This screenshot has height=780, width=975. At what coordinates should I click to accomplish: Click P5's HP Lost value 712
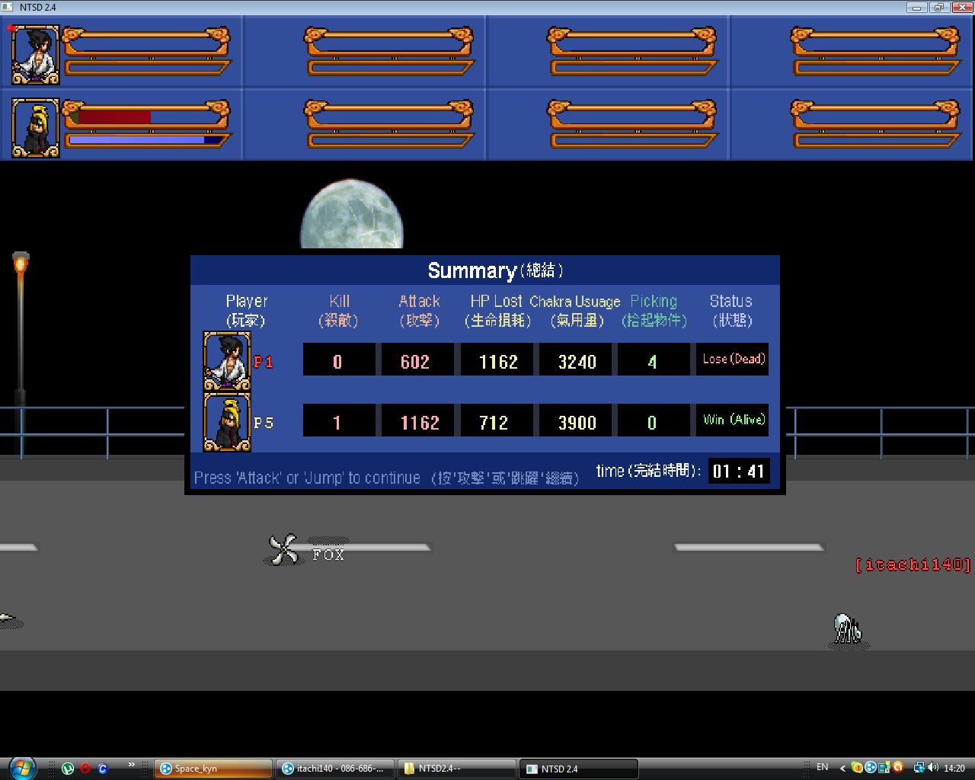click(495, 420)
